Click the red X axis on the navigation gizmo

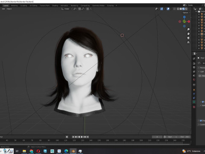[189, 21]
